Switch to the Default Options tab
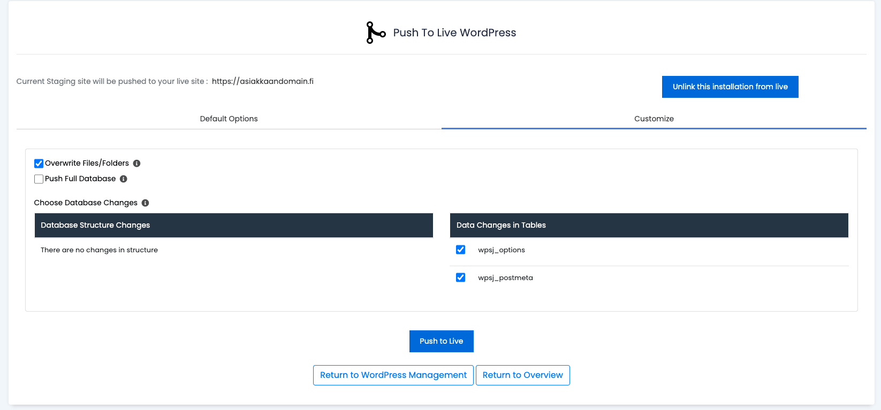The height and width of the screenshot is (410, 881). pos(229,119)
